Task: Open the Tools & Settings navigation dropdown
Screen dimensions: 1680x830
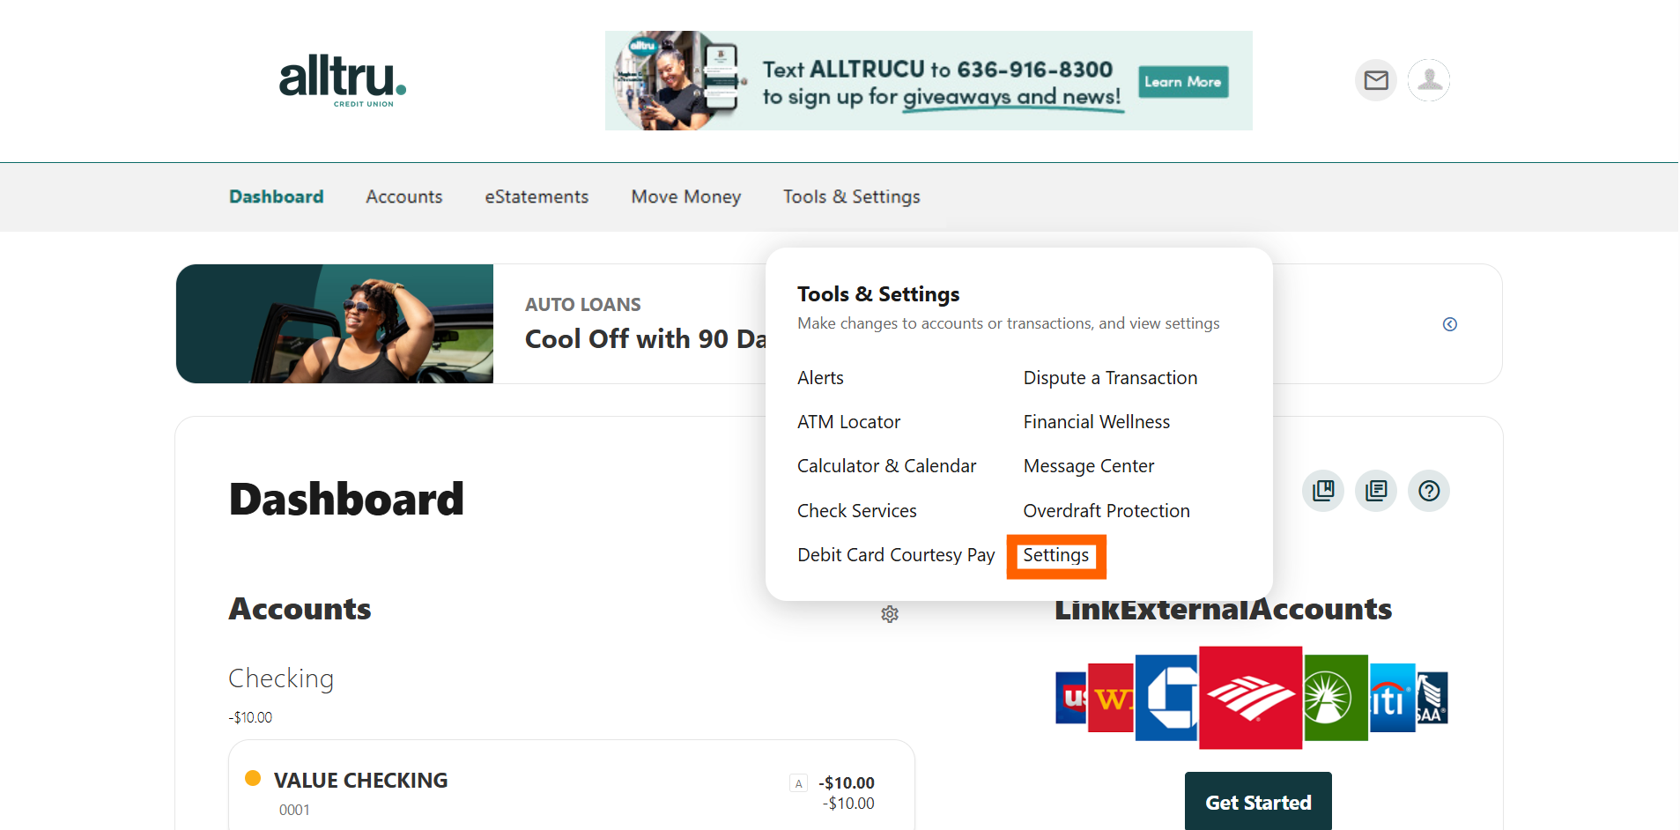Action: click(851, 196)
